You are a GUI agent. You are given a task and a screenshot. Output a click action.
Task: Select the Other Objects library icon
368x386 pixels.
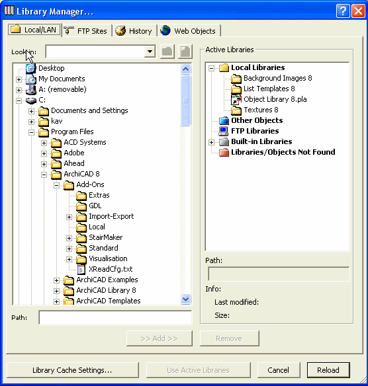[224, 120]
